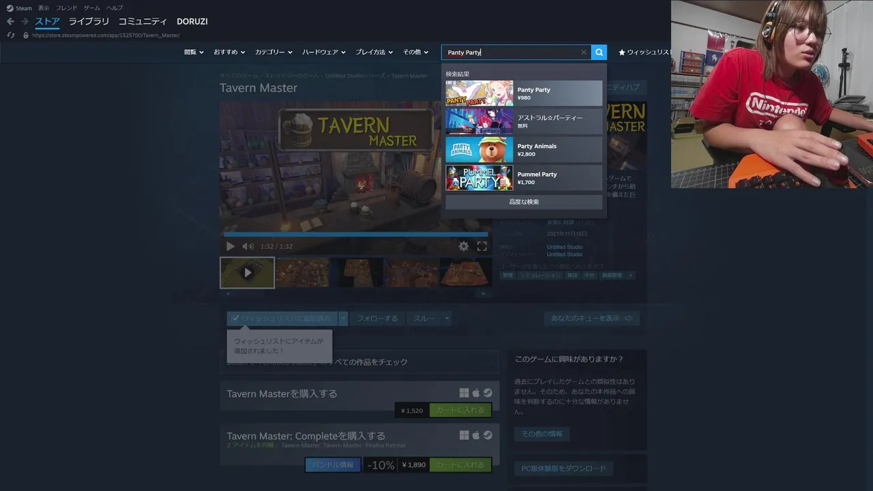Open the 閲覧 dropdown menu
The image size is (873, 491).
coord(194,53)
